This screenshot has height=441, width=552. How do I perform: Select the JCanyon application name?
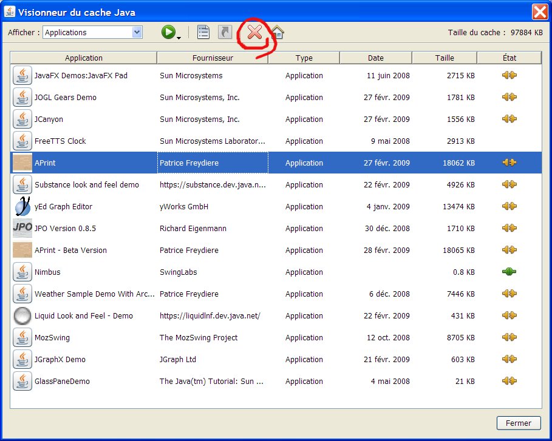click(49, 120)
